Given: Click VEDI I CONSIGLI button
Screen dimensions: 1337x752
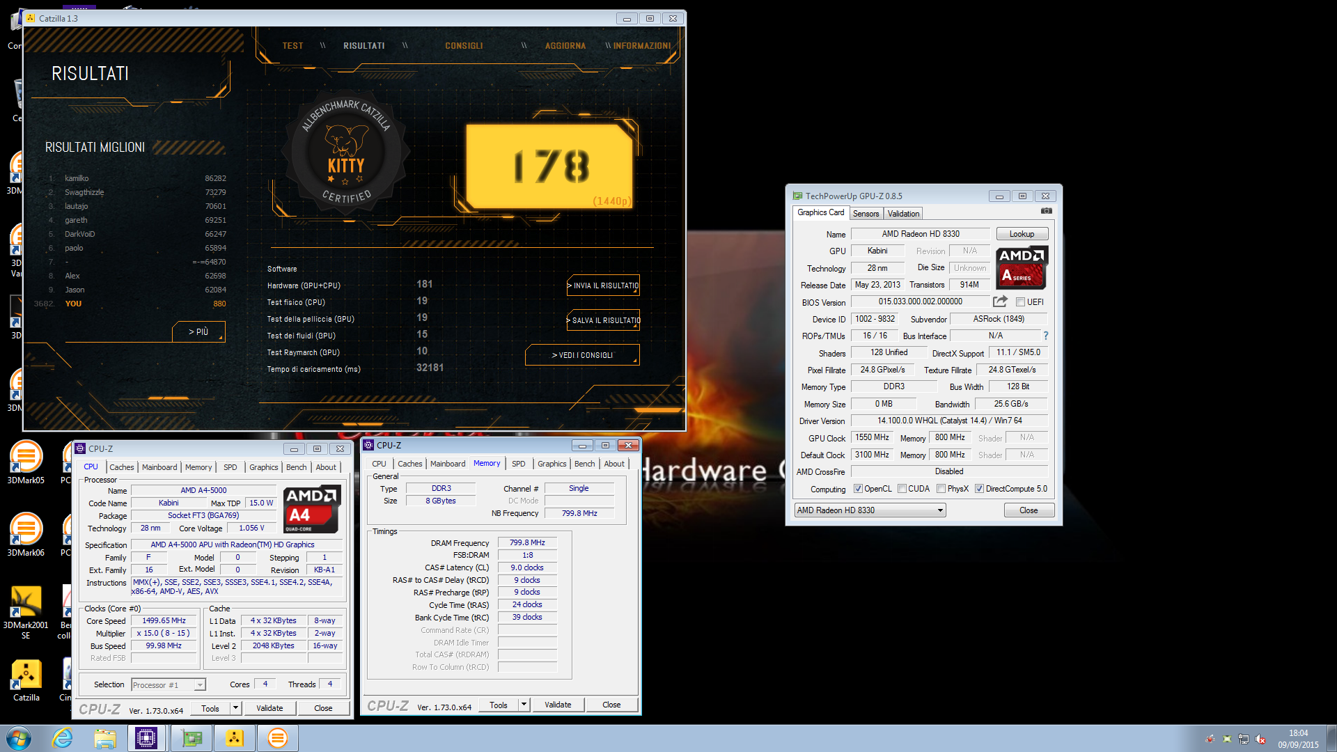Looking at the screenshot, I should coord(582,355).
